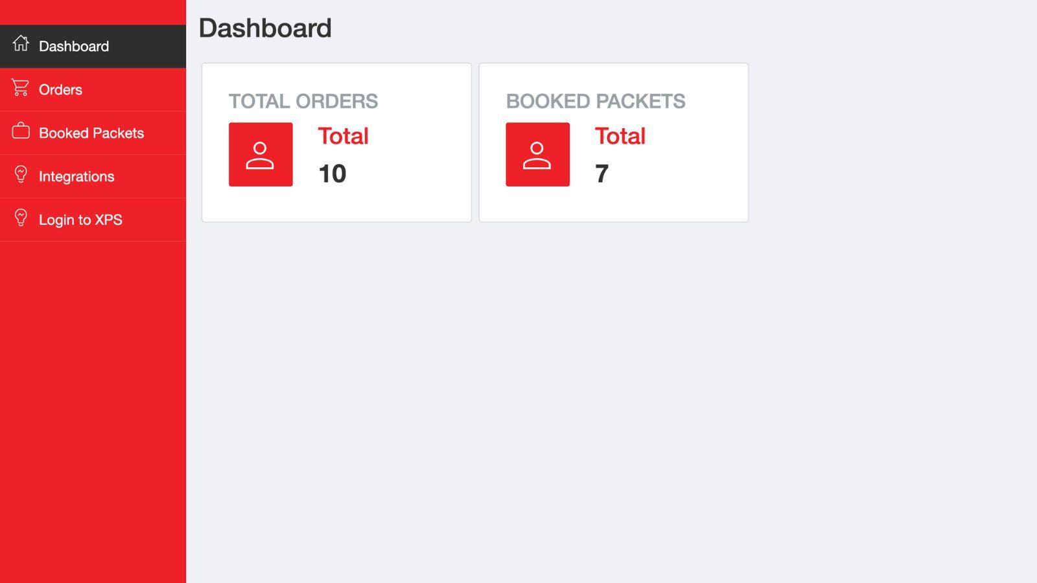The image size is (1037, 583).
Task: Click the red Total label in Booked Packets card
Action: pyautogui.click(x=620, y=136)
